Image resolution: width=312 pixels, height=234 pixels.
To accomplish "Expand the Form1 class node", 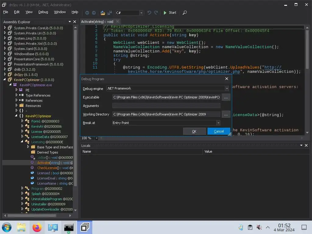I will click(22, 121).
